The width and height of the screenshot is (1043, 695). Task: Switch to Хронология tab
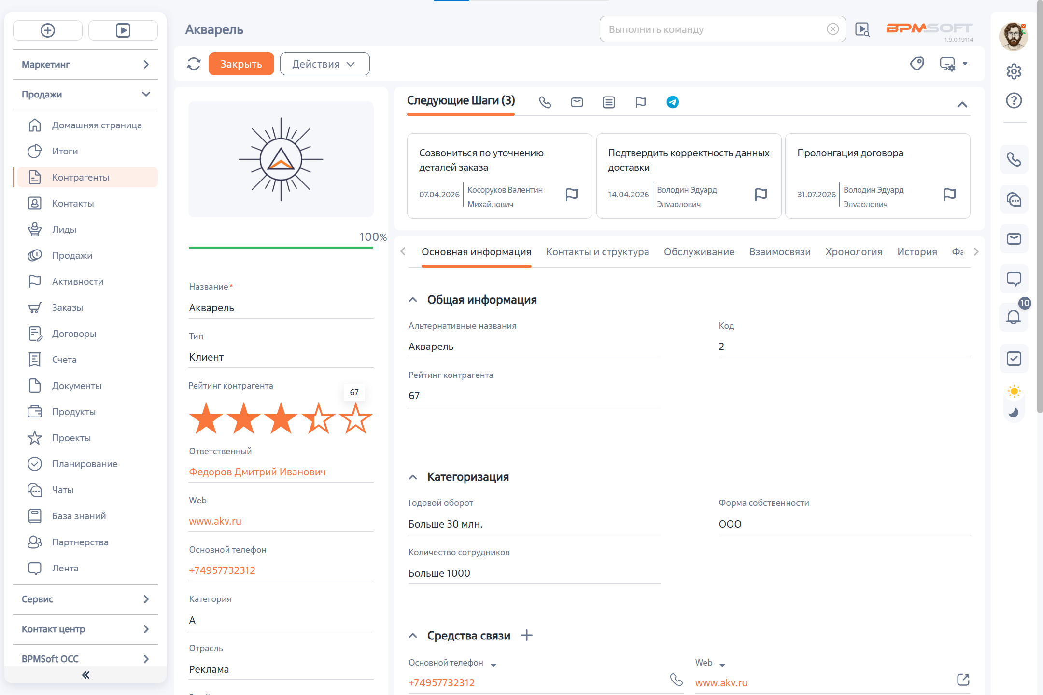click(x=854, y=252)
